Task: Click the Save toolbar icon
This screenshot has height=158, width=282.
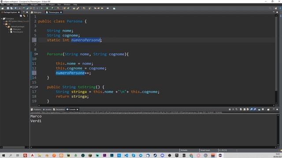Action: click(8, 8)
